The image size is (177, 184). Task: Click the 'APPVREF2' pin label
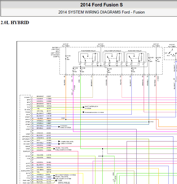click(x=26, y=137)
